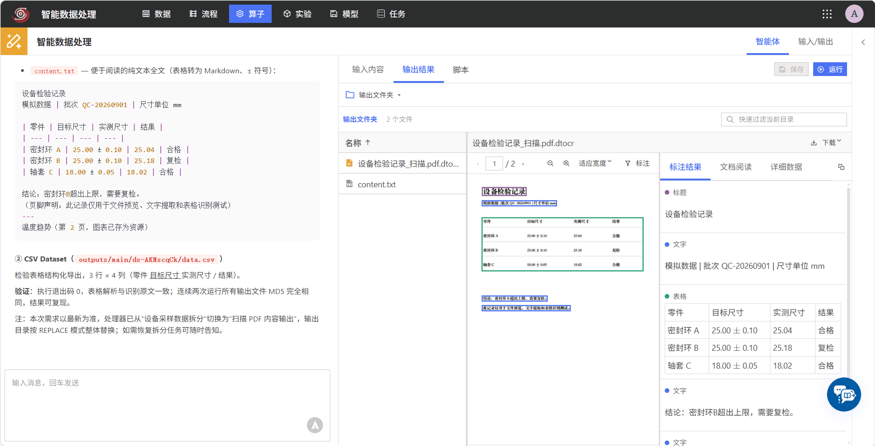Click the magic wand 智能数据处理 icon
The height and width of the screenshot is (446, 875).
14,42
